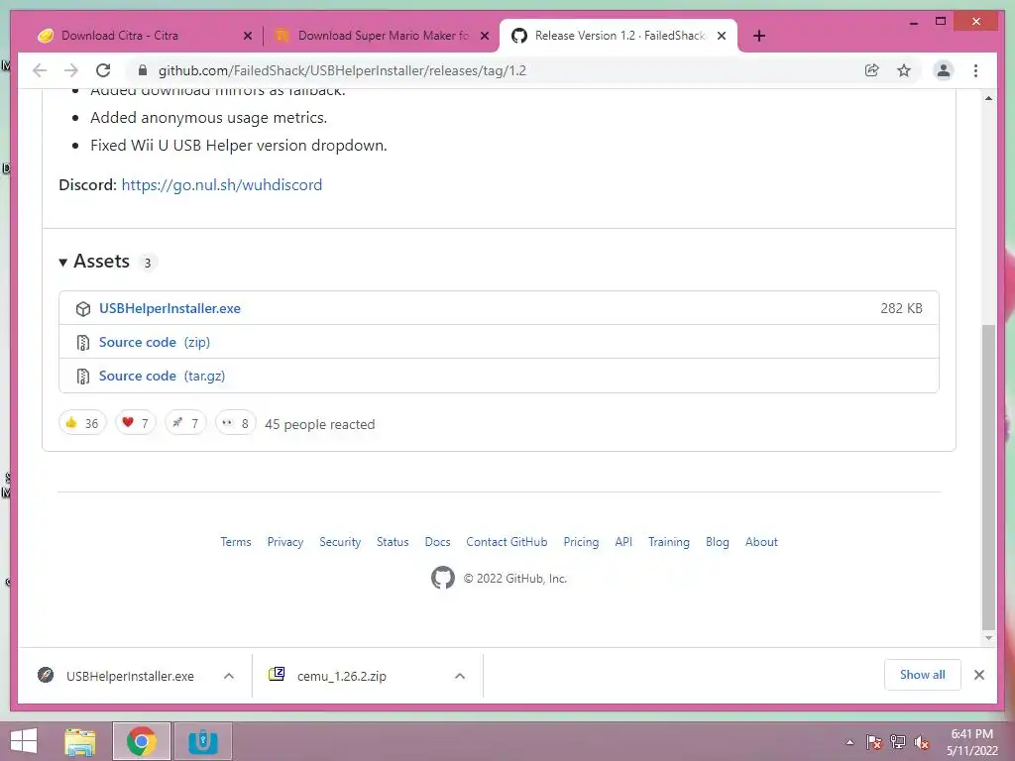Open a new tab with plus button

pyautogui.click(x=759, y=36)
